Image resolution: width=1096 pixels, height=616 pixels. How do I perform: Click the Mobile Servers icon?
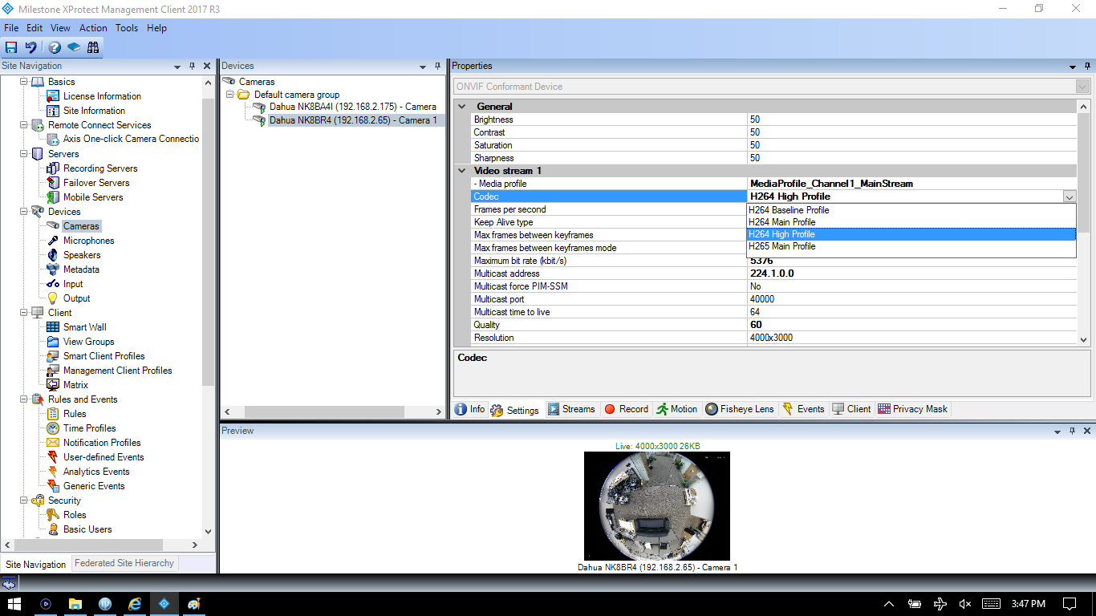pos(53,197)
